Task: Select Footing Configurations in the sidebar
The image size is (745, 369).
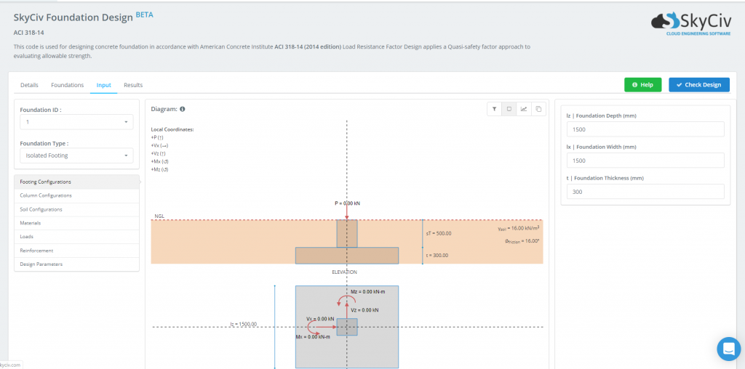Action: pyautogui.click(x=77, y=182)
